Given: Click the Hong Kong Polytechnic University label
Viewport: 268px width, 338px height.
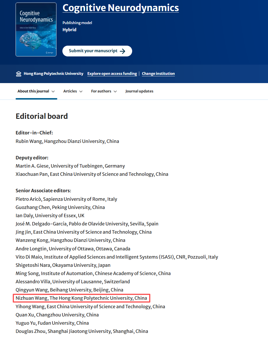Looking at the screenshot, I should (x=54, y=74).
